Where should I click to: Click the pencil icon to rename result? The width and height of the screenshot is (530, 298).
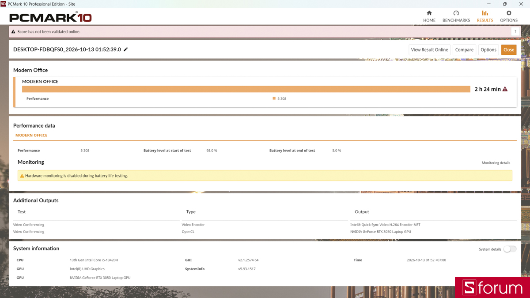click(x=126, y=49)
